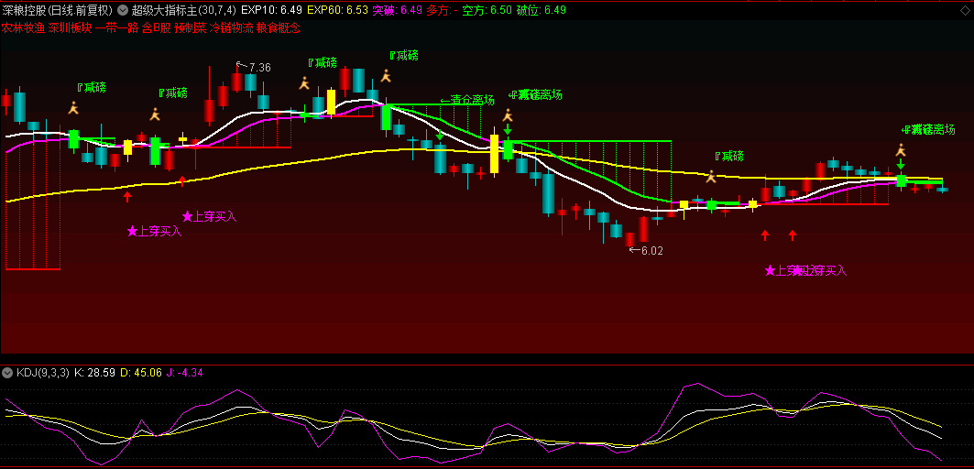
Task: Click the 减磅 label just right of 7.36
Action: (322, 62)
